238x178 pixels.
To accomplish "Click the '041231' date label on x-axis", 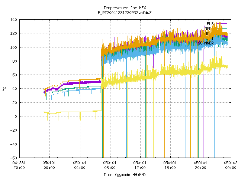I will click(19, 163).
